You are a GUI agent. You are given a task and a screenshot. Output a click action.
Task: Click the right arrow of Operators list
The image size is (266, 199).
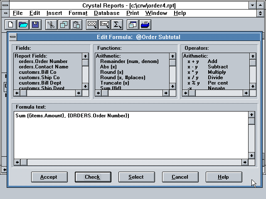[x=246, y=93]
